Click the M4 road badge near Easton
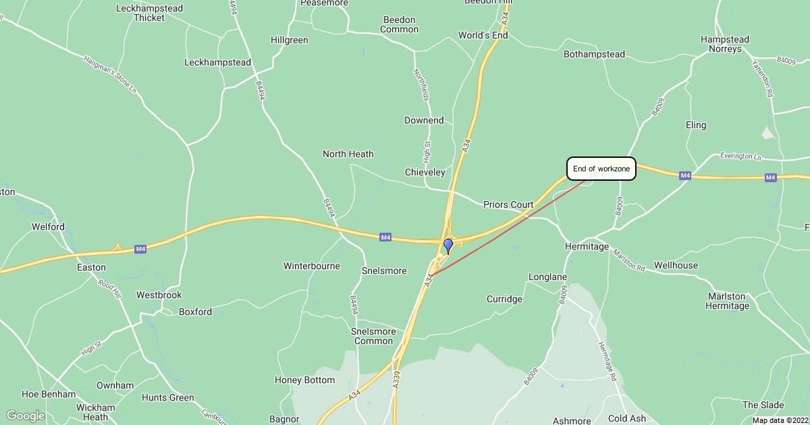 pyautogui.click(x=140, y=249)
